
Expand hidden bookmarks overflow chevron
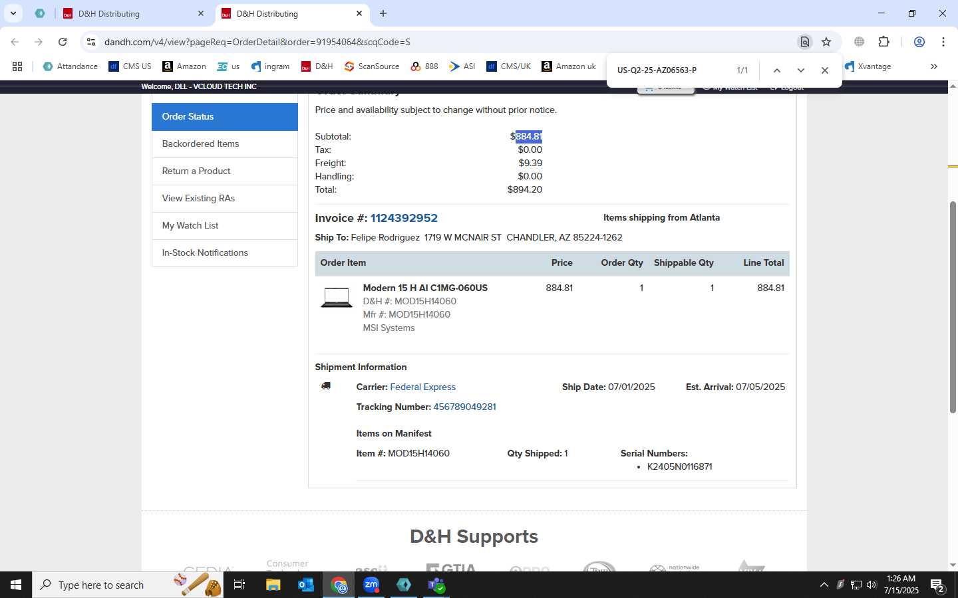point(934,66)
